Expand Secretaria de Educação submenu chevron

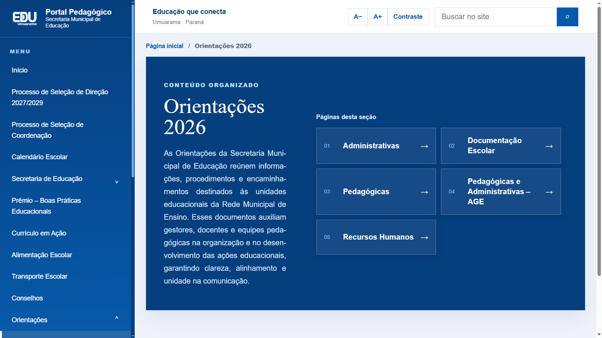pos(117,182)
